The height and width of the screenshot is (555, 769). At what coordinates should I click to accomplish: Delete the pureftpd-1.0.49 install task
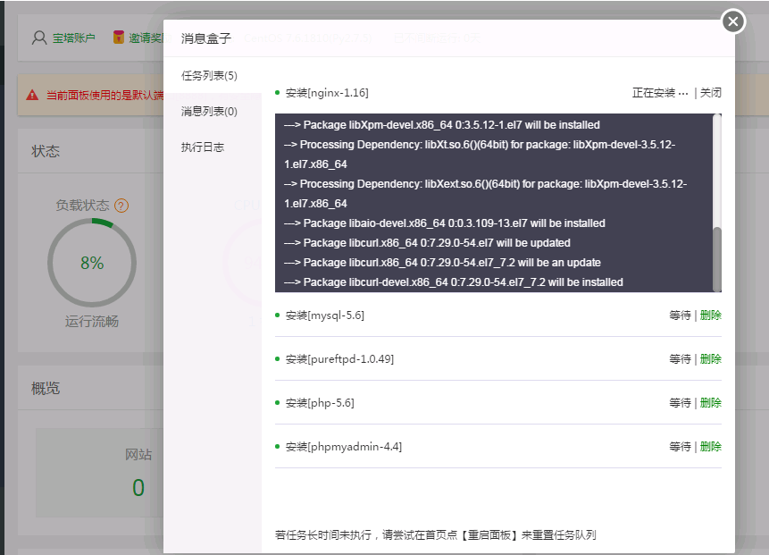(x=711, y=359)
